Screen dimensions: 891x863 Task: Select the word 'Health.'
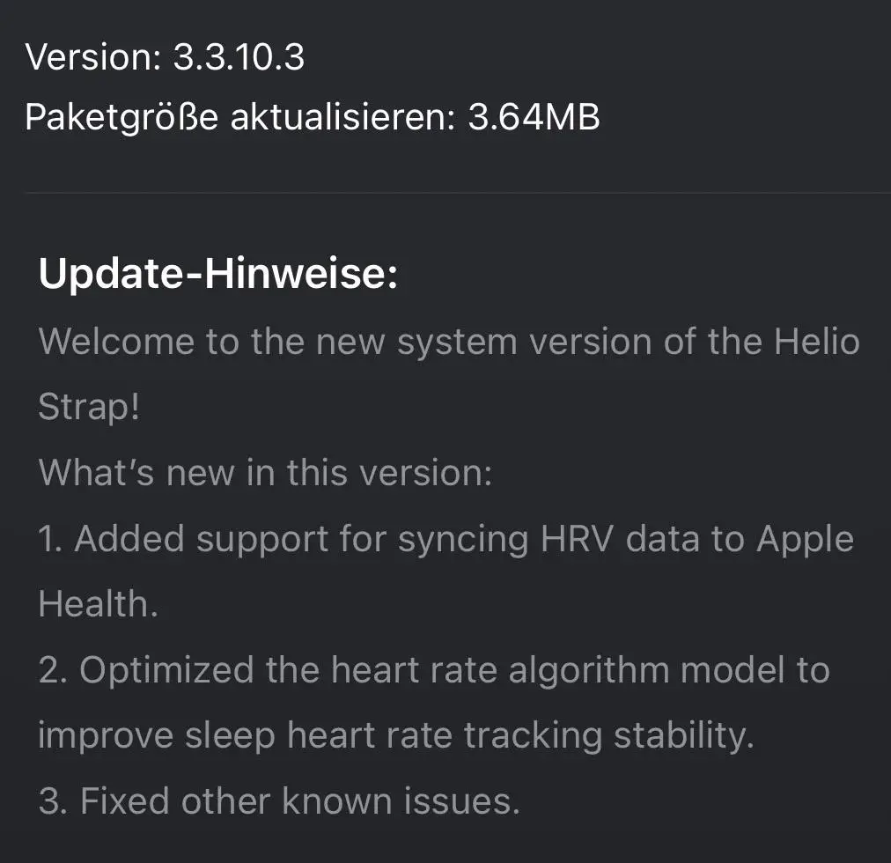click(99, 604)
